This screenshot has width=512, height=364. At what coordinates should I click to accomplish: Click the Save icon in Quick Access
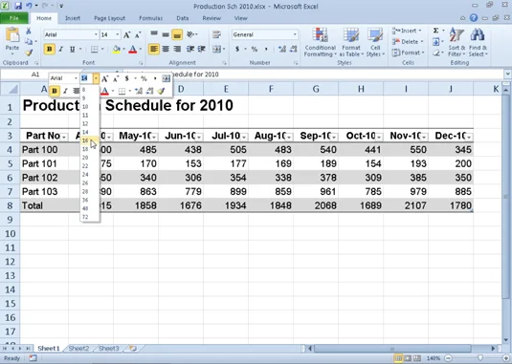(17, 6)
